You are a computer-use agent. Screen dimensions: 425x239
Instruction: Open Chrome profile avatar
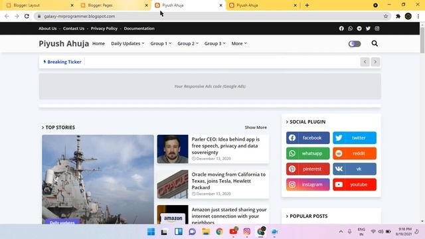[408, 16]
